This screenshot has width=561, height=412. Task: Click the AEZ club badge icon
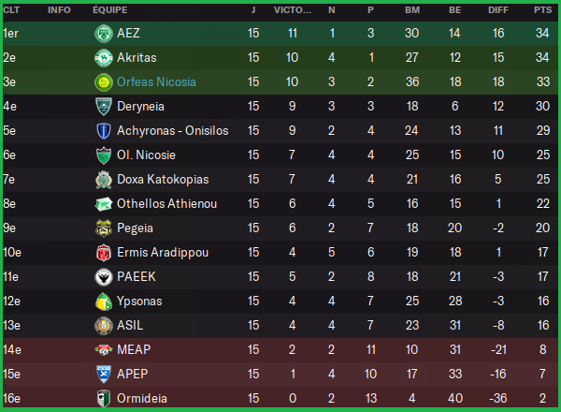click(x=103, y=33)
